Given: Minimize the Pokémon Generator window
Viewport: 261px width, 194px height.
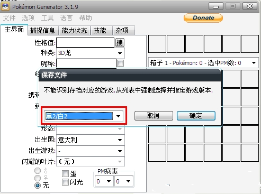Looking at the screenshot, I should 215,6.
